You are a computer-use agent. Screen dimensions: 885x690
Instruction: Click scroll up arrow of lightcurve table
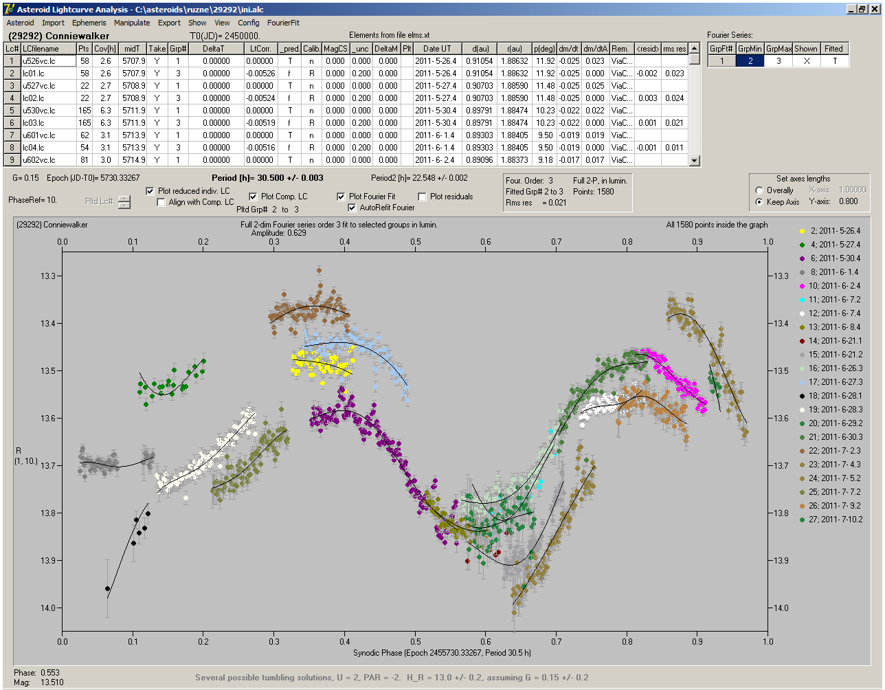click(695, 48)
